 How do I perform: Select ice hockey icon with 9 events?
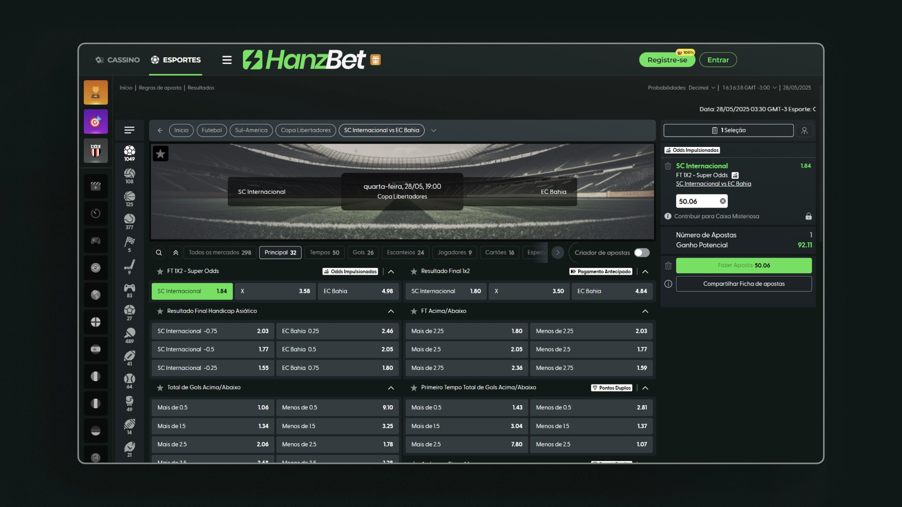130,267
